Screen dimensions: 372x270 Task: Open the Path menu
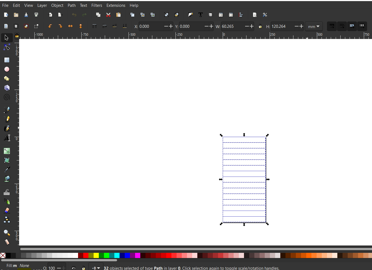click(72, 5)
